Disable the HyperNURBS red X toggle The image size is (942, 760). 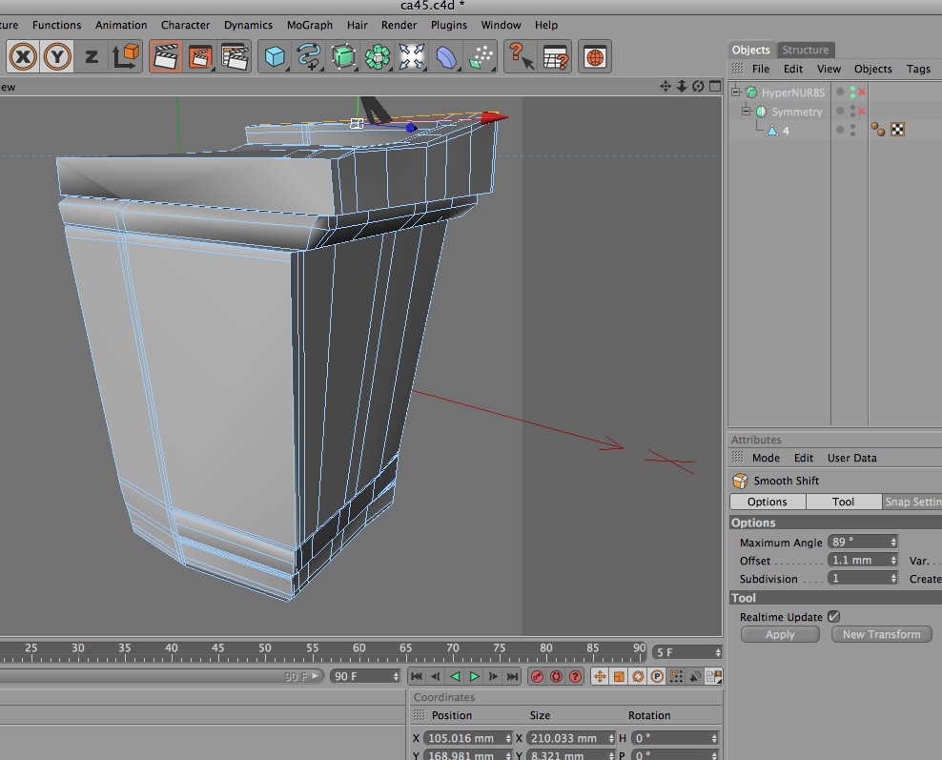tap(863, 92)
